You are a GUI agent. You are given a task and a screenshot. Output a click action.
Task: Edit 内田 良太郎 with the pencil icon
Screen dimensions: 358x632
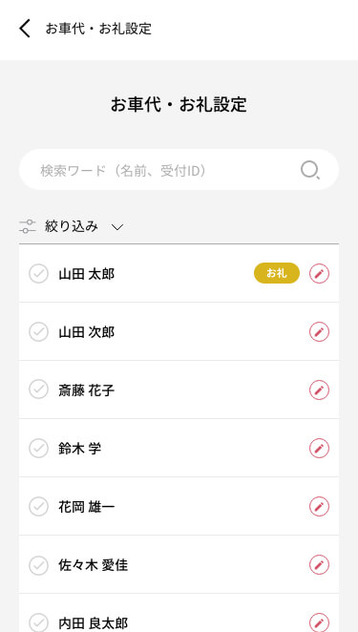[x=319, y=622]
